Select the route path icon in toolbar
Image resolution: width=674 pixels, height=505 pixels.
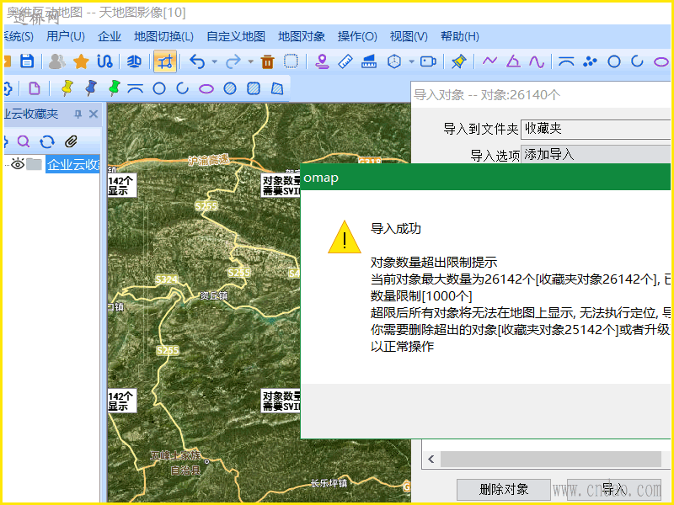[104, 61]
